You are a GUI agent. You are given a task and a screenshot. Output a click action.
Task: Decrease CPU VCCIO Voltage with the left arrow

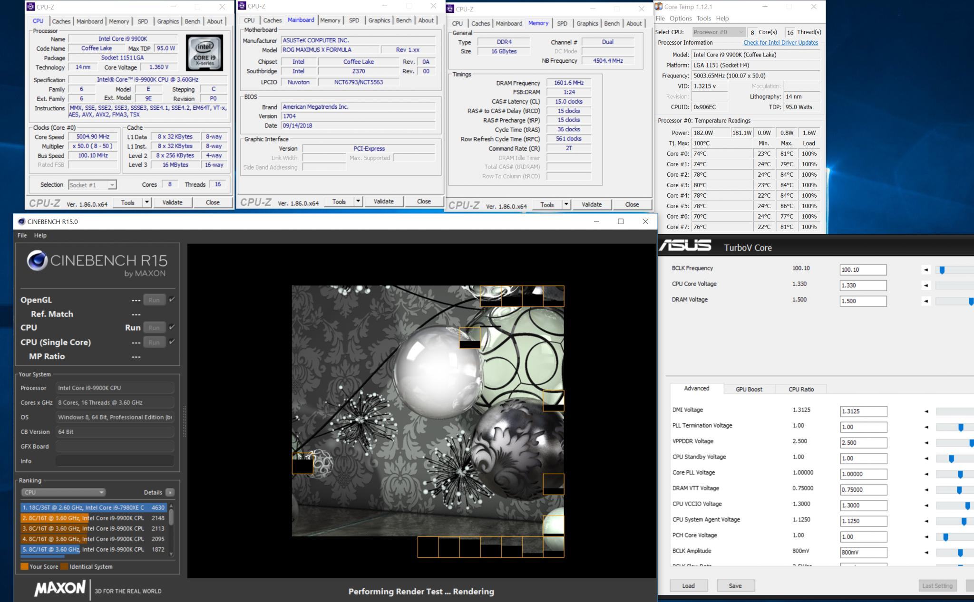[x=926, y=506]
